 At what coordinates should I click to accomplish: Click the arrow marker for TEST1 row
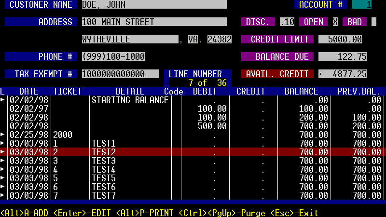pyautogui.click(x=2, y=143)
